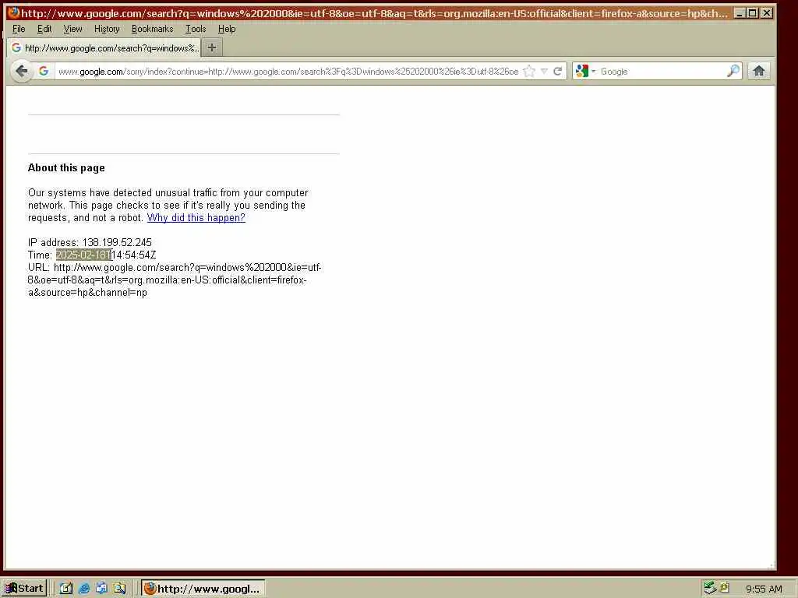
Task: Click the IP address 138.199.52.245 text
Action: point(117,243)
